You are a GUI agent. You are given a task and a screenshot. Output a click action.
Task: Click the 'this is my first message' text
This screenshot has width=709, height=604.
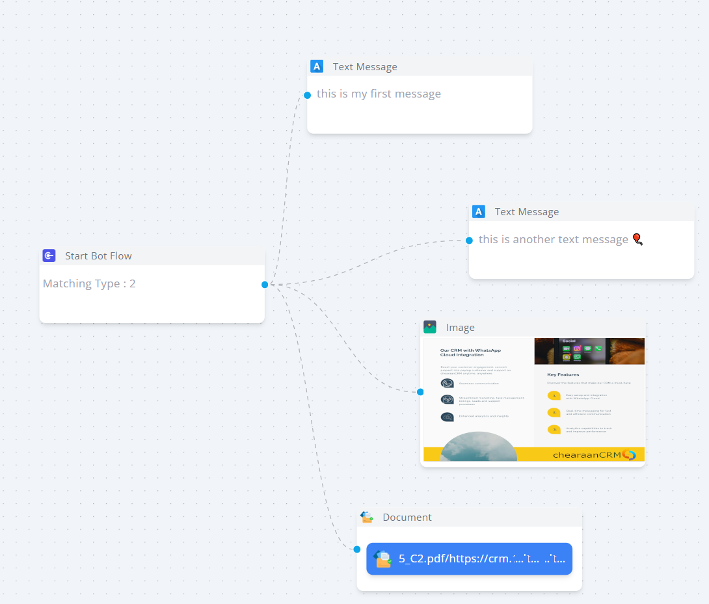pyautogui.click(x=379, y=94)
